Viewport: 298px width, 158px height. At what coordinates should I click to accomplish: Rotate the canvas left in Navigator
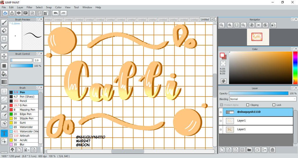[x=252, y=25]
